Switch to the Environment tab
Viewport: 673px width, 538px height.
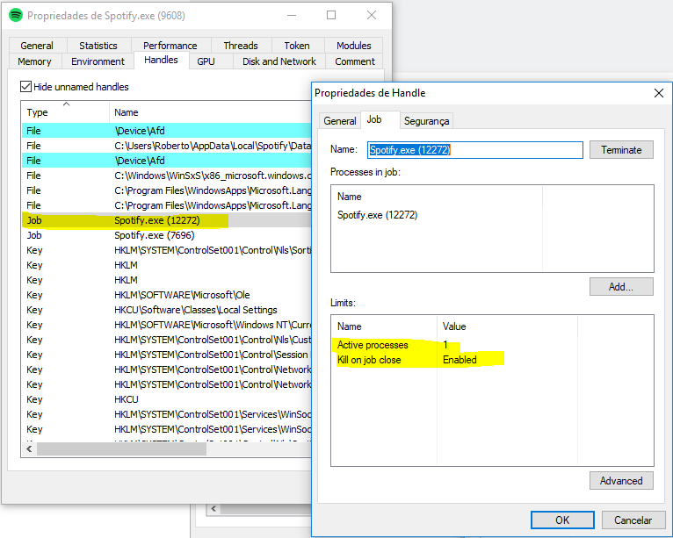tap(98, 61)
